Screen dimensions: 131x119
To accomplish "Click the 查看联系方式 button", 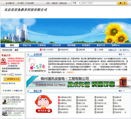I will 12,79.
